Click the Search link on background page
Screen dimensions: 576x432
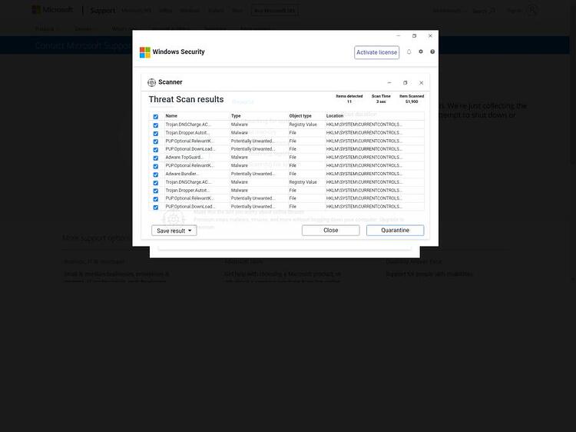[483, 11]
